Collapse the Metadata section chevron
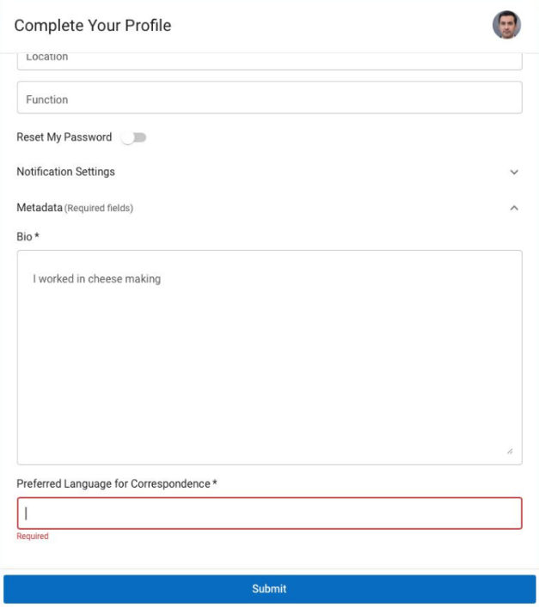The image size is (539, 607). click(x=514, y=208)
